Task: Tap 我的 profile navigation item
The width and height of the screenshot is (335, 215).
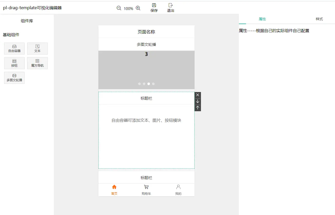Action: [178, 190]
